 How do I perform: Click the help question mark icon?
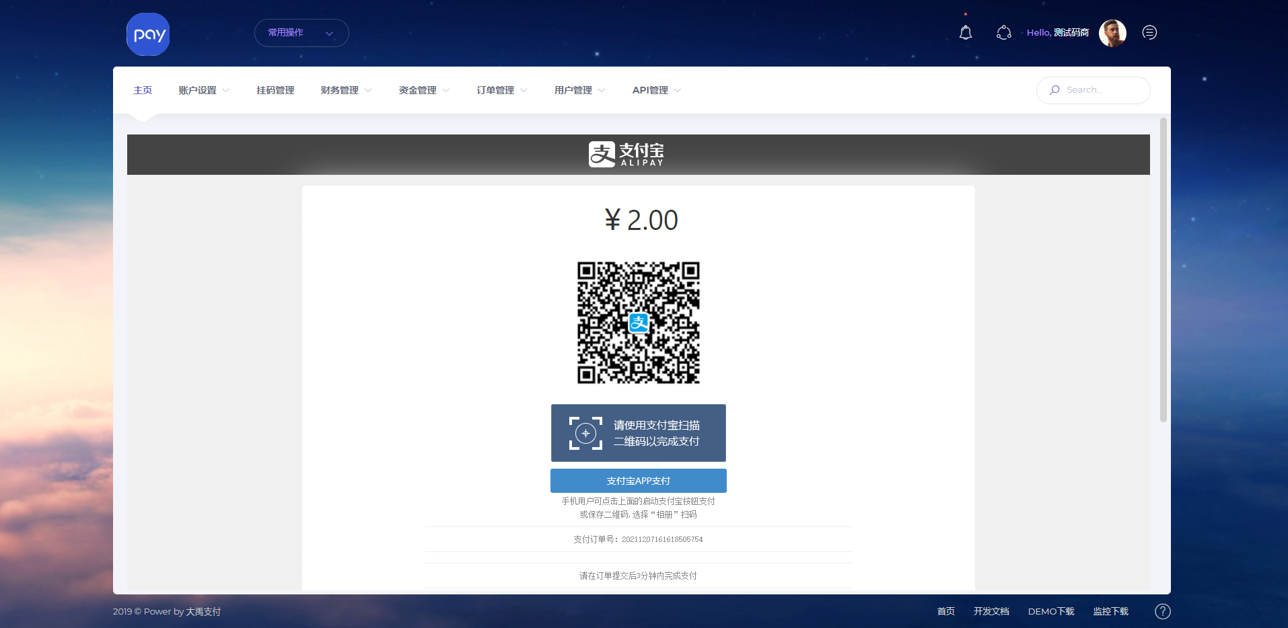1162,611
